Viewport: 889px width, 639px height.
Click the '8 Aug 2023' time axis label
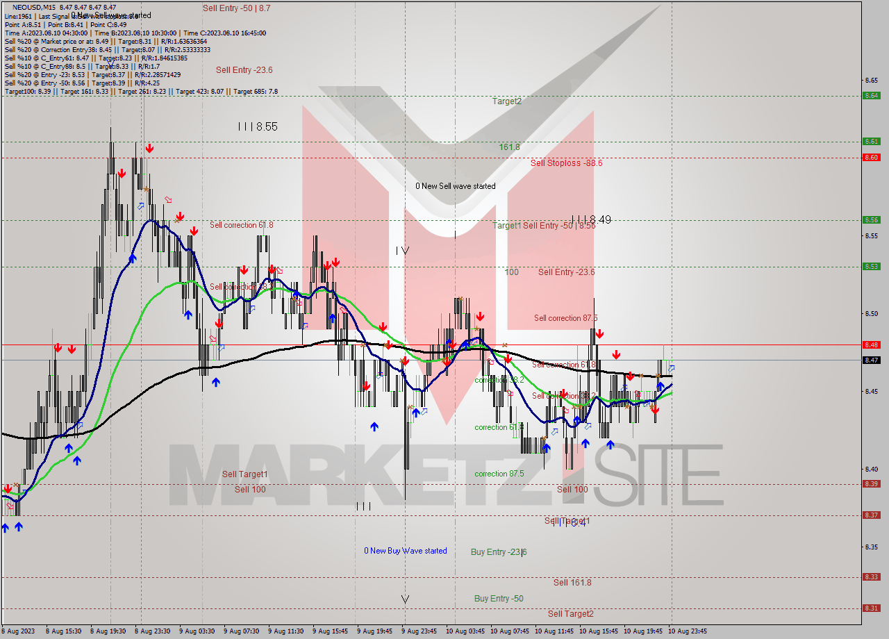[x=17, y=631]
